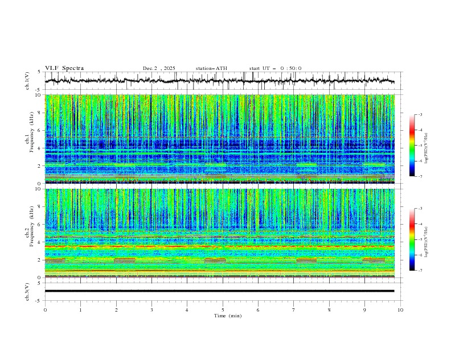The height and width of the screenshot is (348, 451).
Task: Click time axis tick label "5"
Action: pos(223,310)
